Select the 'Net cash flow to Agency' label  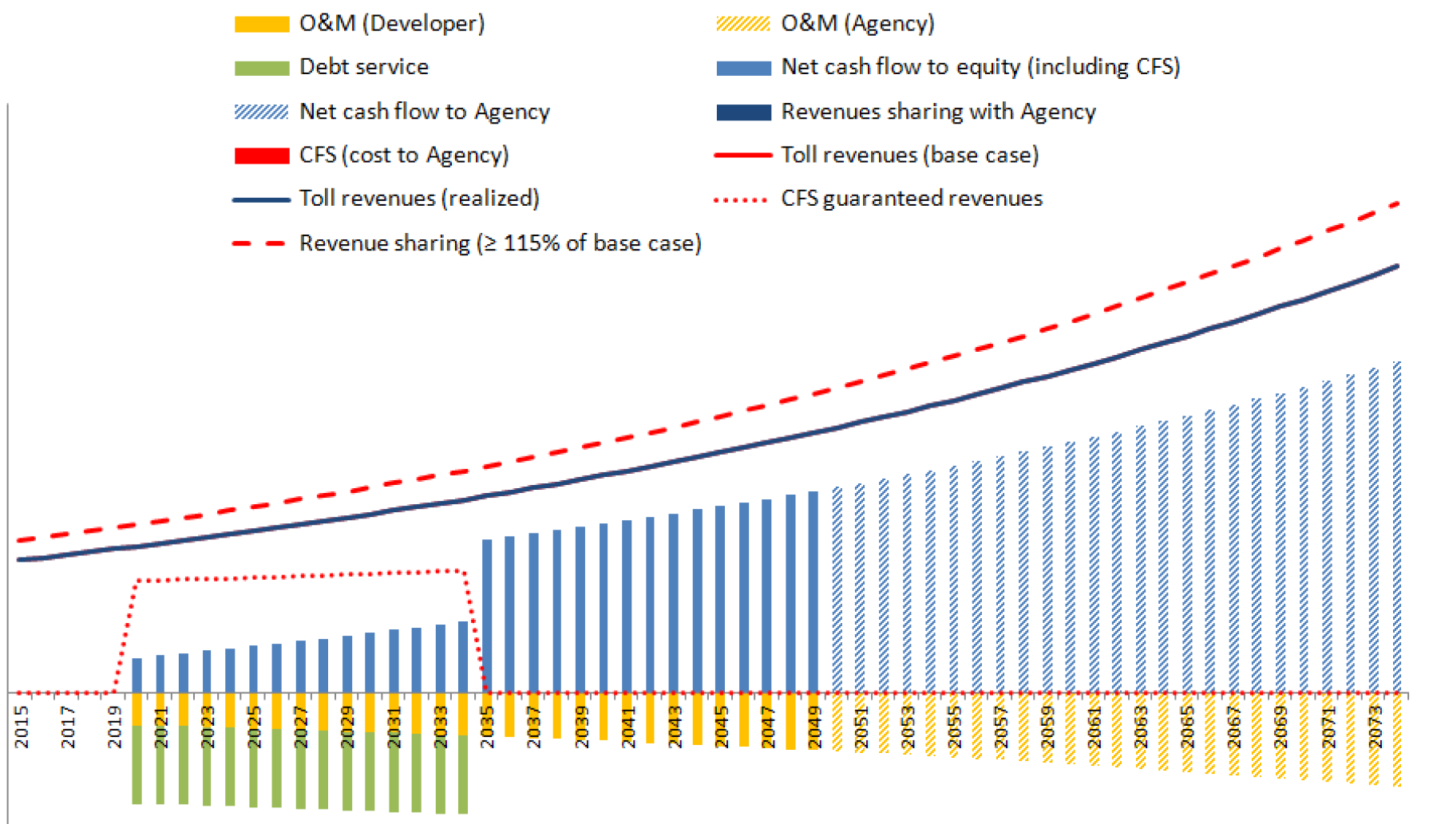[x=425, y=112]
